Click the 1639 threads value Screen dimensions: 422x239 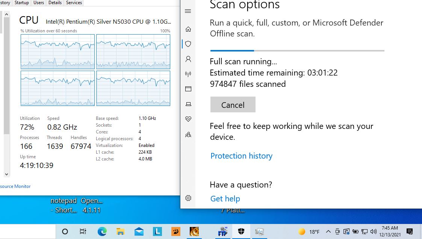click(55, 146)
